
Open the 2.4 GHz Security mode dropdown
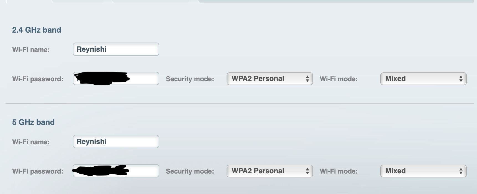click(270, 79)
